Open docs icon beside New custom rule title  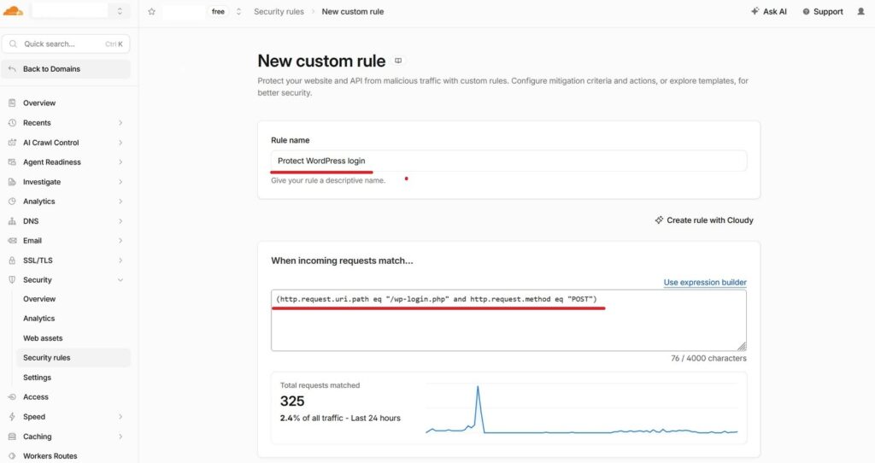tap(398, 61)
